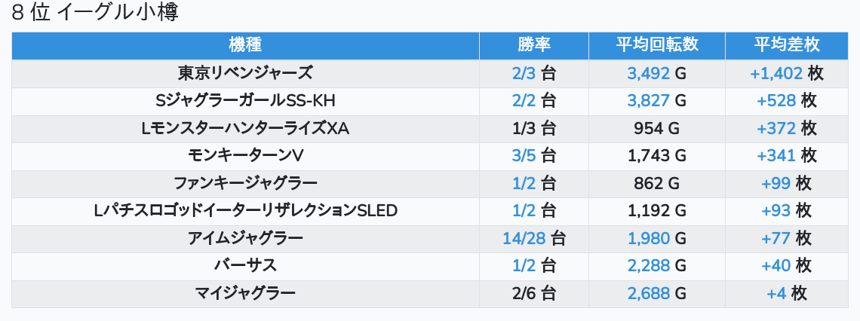The height and width of the screenshot is (321, 860).
Task: Click the 機種 column header
Action: [x=245, y=45]
